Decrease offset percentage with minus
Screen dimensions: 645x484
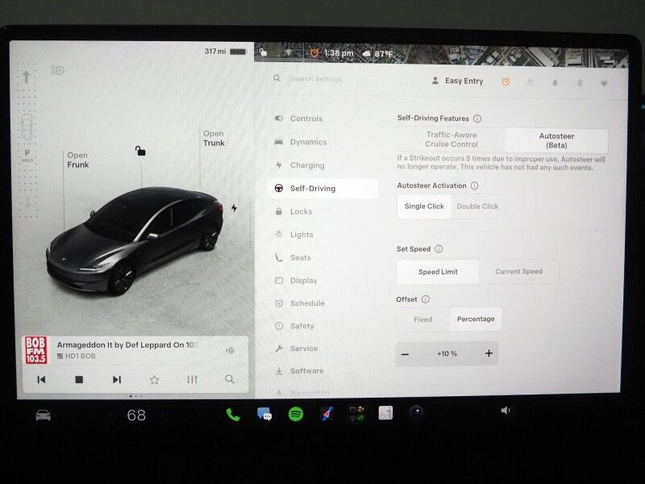406,354
